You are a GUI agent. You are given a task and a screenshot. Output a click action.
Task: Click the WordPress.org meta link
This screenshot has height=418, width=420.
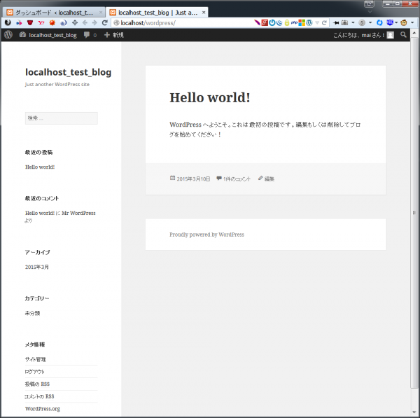(43, 409)
